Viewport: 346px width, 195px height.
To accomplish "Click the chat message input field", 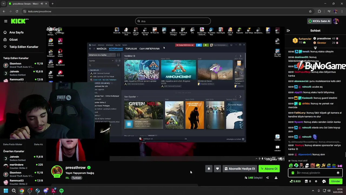I will click(x=315, y=173).
